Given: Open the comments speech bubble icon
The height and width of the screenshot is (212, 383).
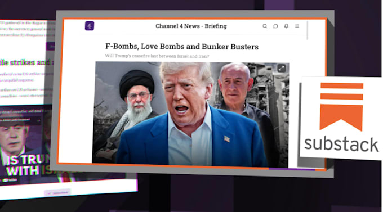Looking at the screenshot, I should tap(275, 26).
